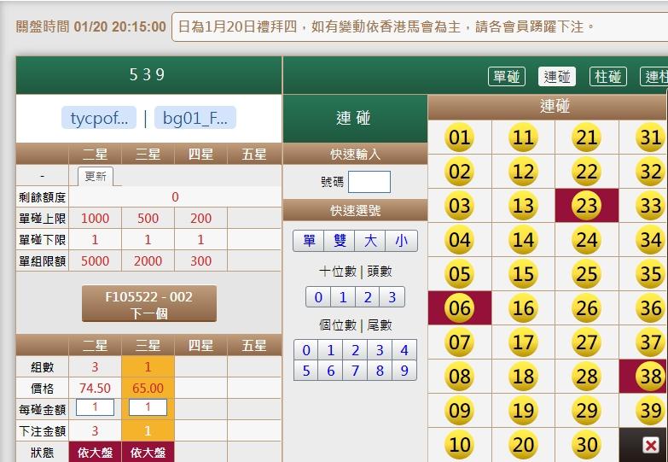This screenshot has width=668, height=462.
Task: Focus 二星 每碰金額 input box
Action: [95, 407]
